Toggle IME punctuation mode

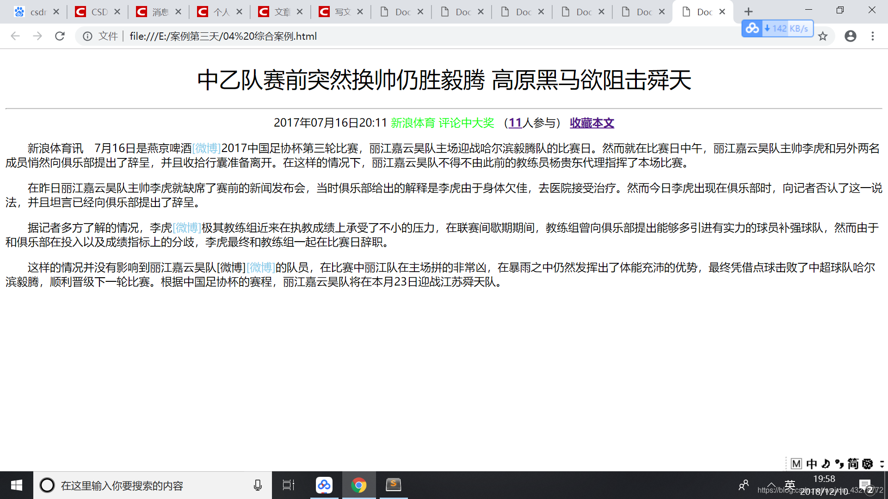point(839,463)
